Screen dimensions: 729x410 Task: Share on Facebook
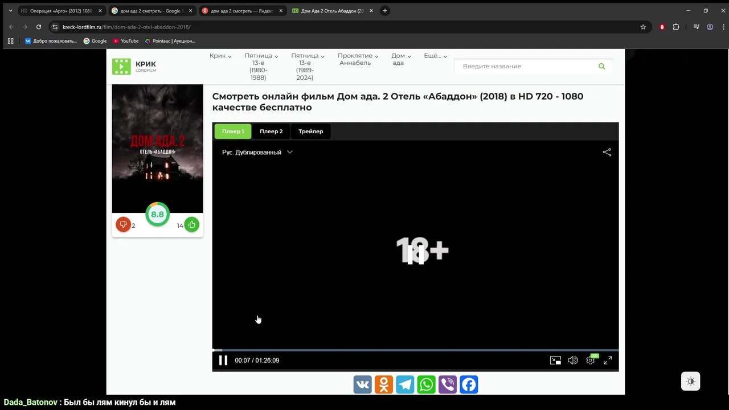[469, 384]
